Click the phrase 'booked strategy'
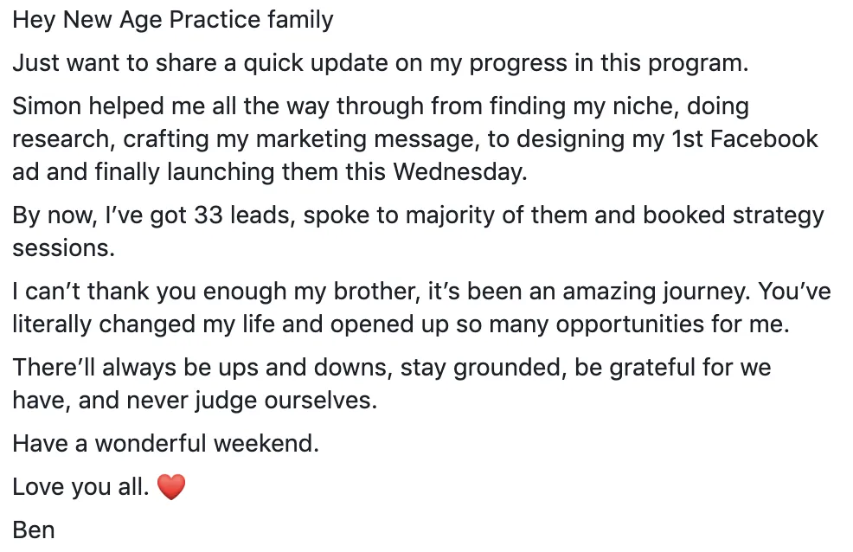The width and height of the screenshot is (853, 552). click(734, 216)
